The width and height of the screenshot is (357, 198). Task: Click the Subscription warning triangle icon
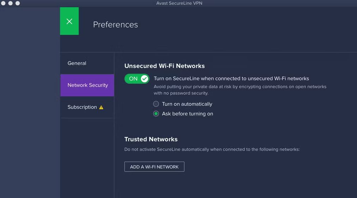click(x=101, y=107)
